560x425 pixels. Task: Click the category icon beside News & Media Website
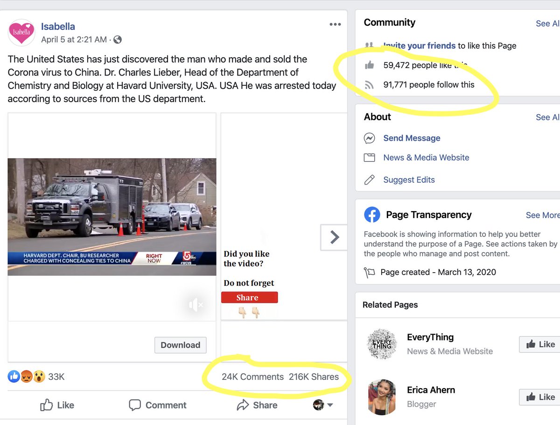coord(370,158)
